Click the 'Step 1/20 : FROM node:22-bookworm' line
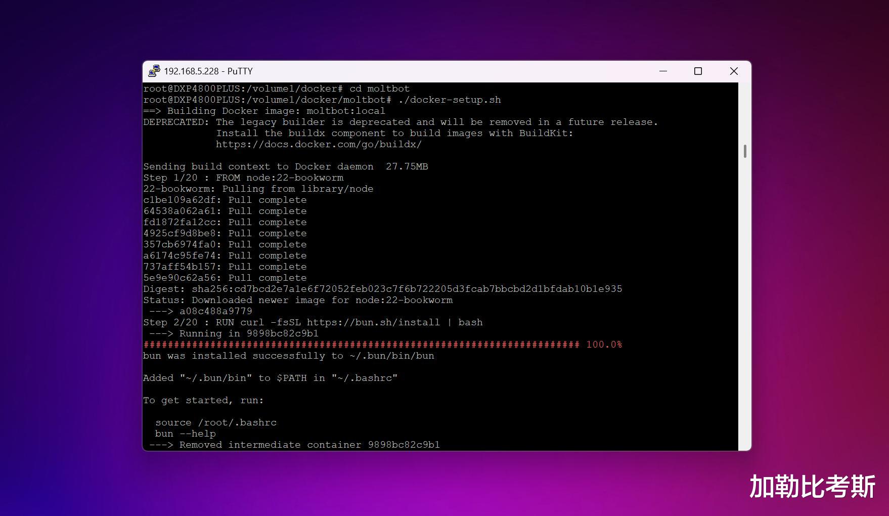 tap(243, 178)
